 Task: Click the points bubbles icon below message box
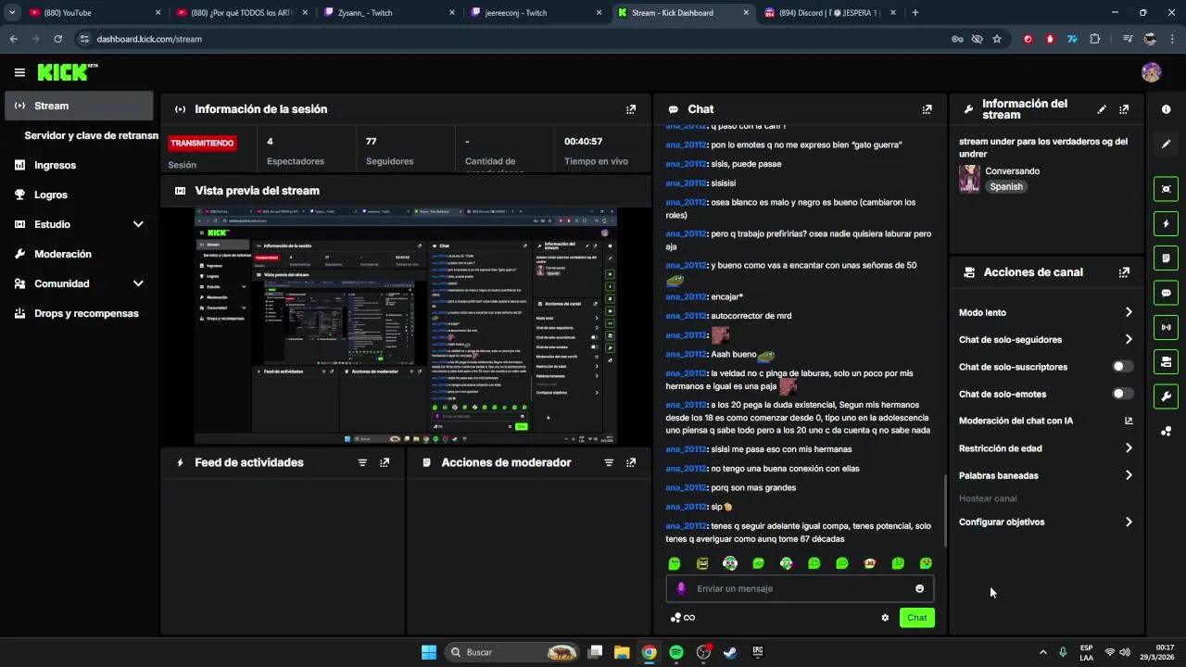[675, 618]
